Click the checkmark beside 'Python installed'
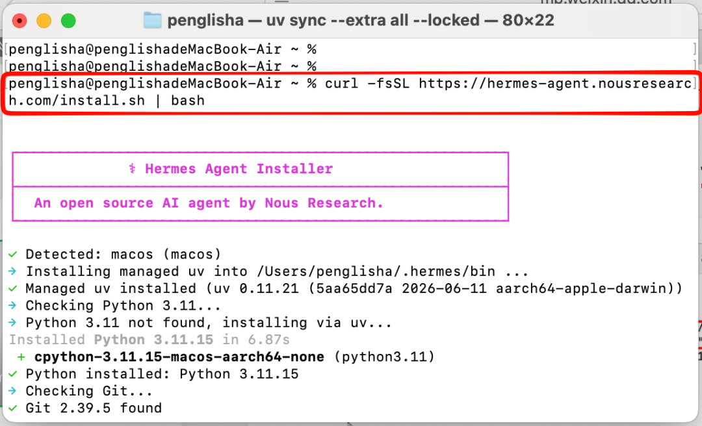This screenshot has height=426, width=702. (x=12, y=374)
